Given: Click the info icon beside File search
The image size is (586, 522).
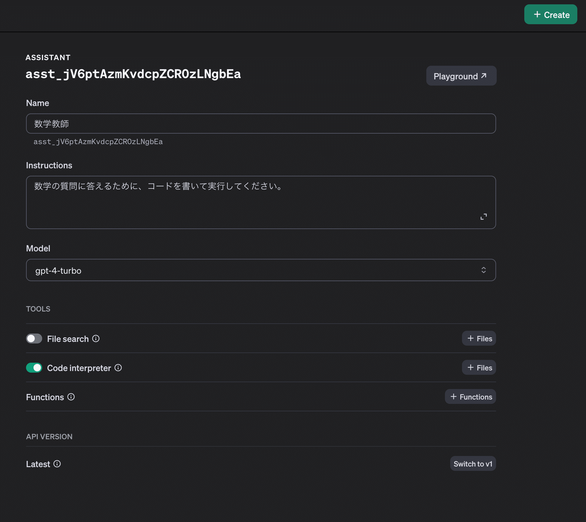Looking at the screenshot, I should 96,338.
